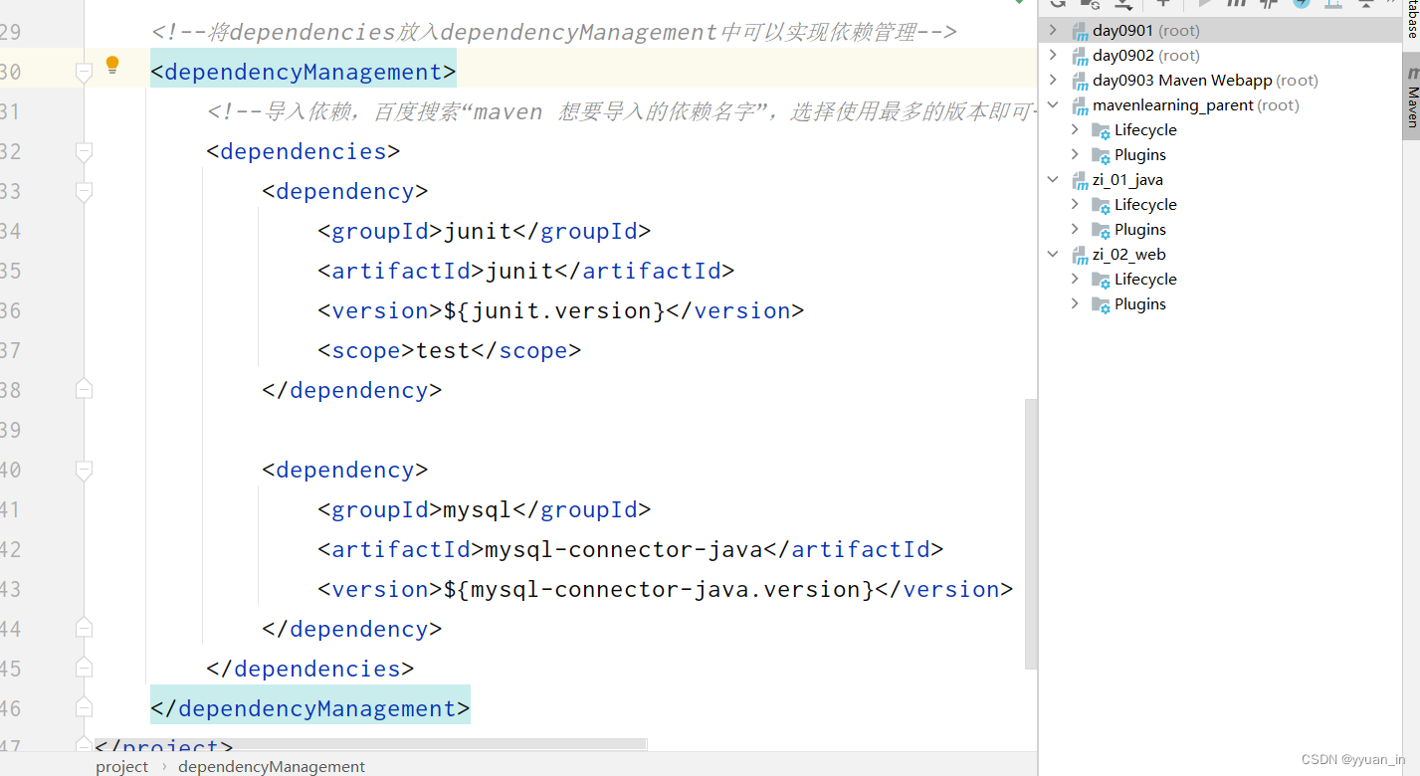The width and height of the screenshot is (1420, 776).
Task: Select mavenlearning_parent (root) row
Action: point(1221,105)
